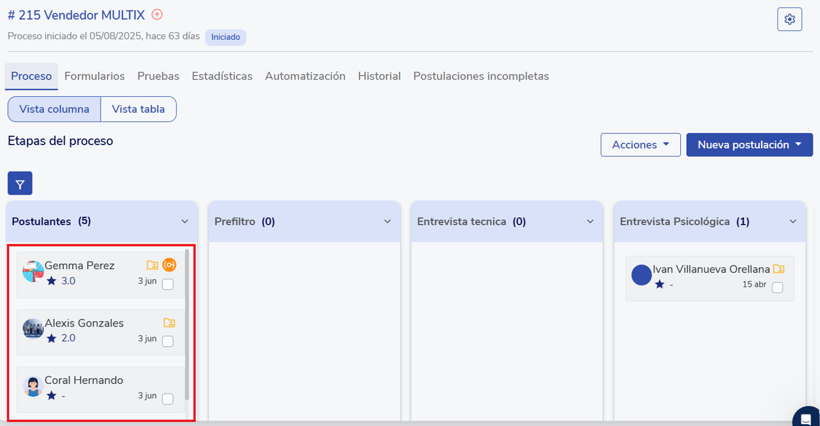Click Coral Hernando's avatar
This screenshot has width=820, height=426.
33,387
